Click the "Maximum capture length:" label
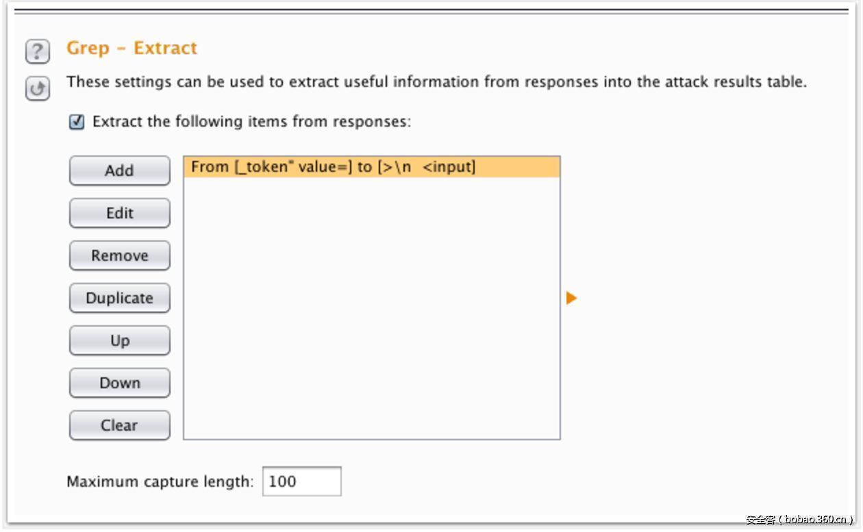Image resolution: width=863 pixels, height=532 pixels. tap(160, 481)
